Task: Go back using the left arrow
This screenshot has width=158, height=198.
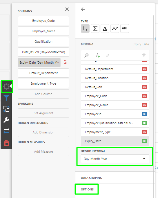Action: [x=83, y=9]
